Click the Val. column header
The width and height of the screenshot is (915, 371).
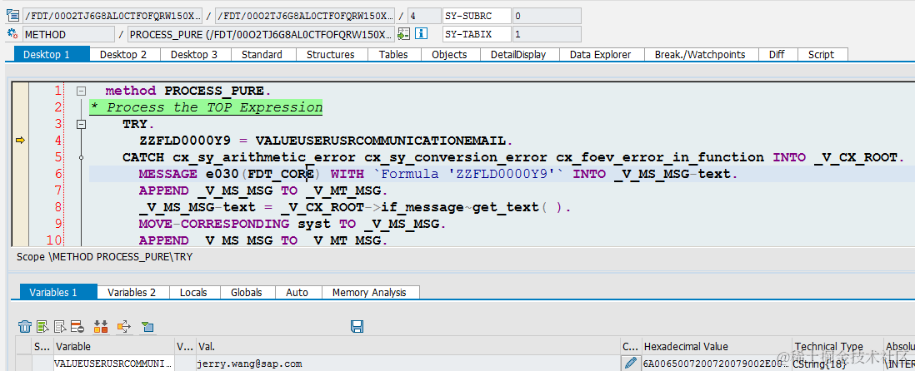coord(408,347)
